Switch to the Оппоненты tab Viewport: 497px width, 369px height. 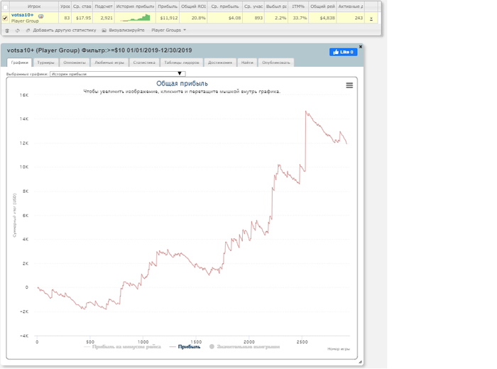tap(75, 63)
